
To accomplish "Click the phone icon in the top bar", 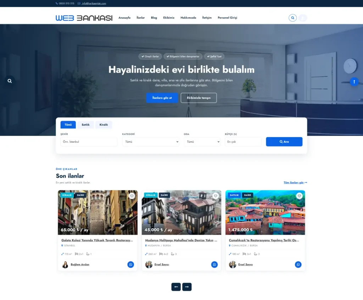I will (57, 4).
